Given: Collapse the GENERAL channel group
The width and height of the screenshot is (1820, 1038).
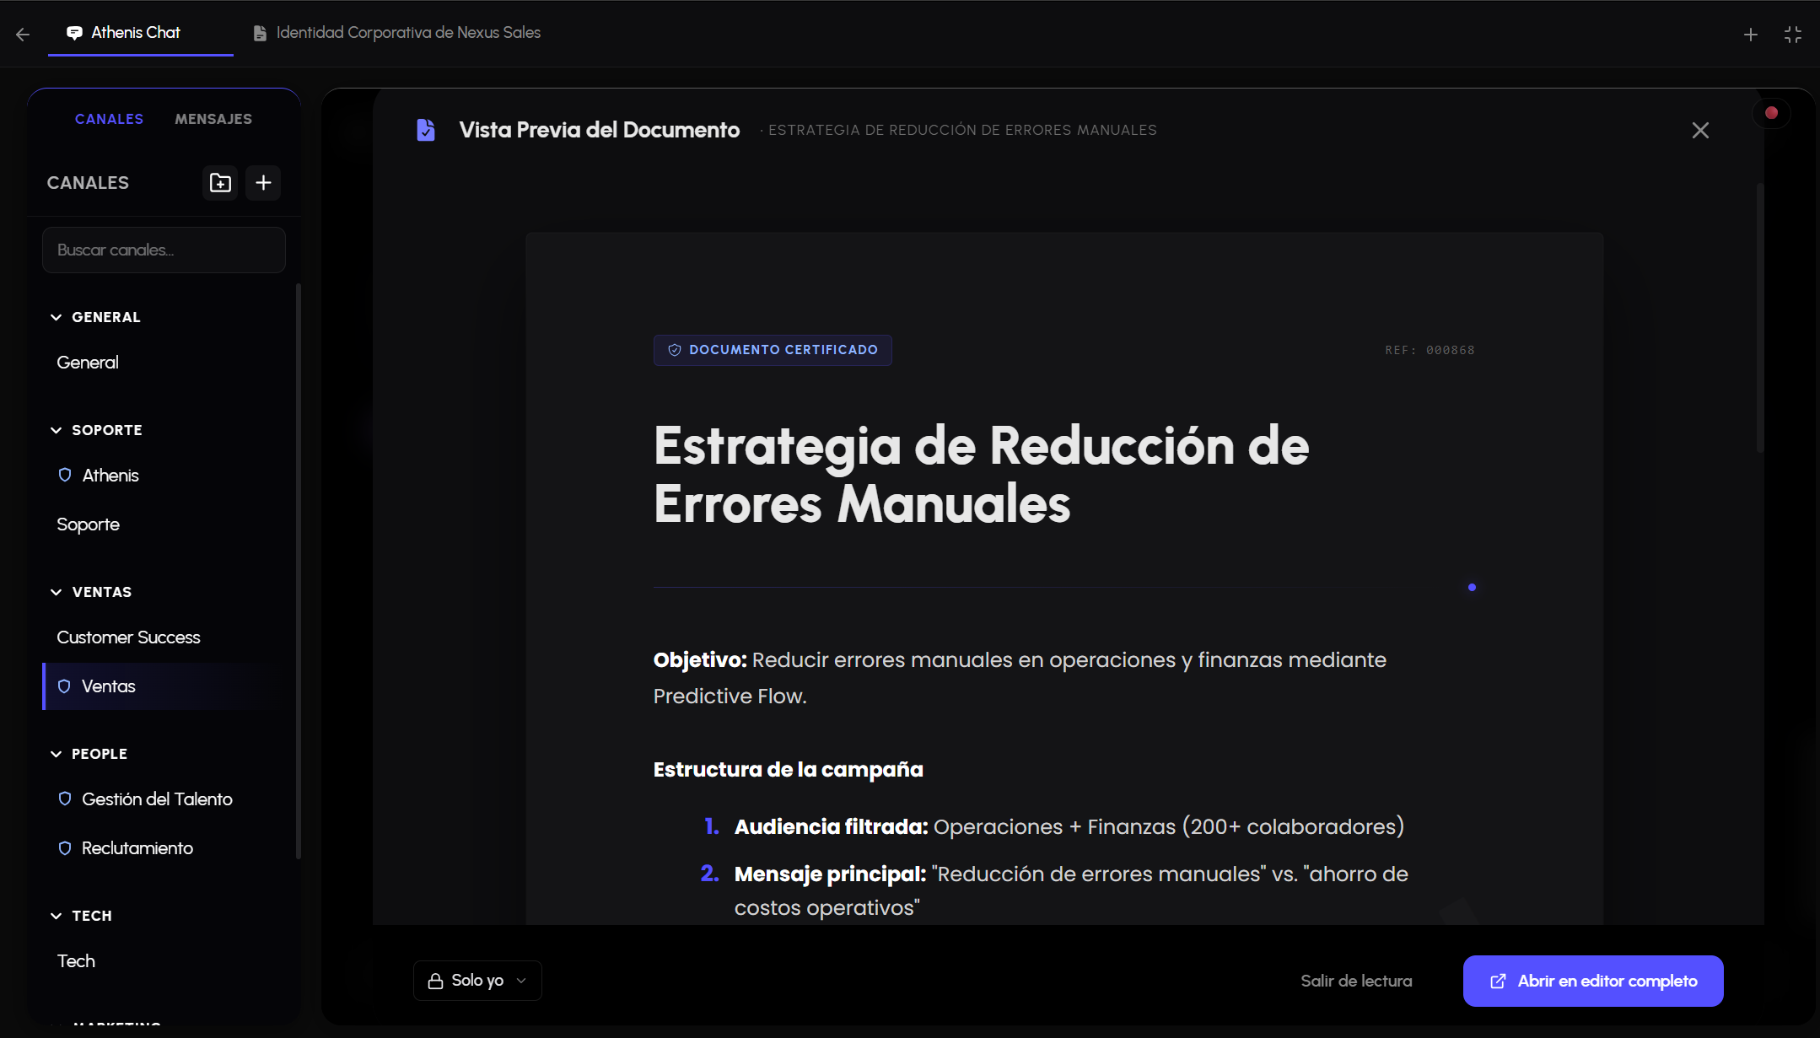Looking at the screenshot, I should pos(56,317).
